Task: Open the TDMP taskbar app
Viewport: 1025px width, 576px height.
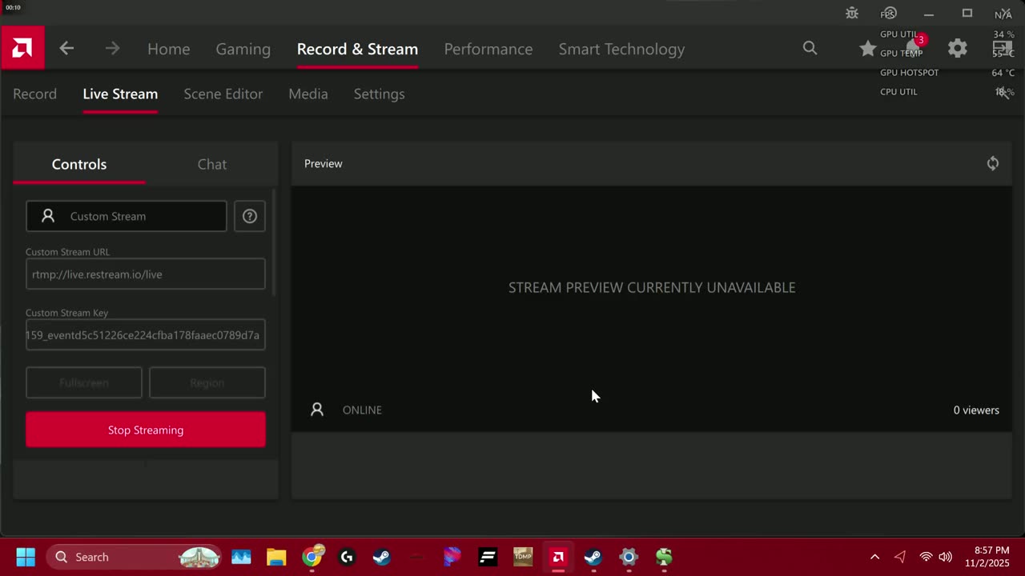Action: (523, 557)
